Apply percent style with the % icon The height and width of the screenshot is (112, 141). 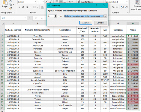click(113, 7)
